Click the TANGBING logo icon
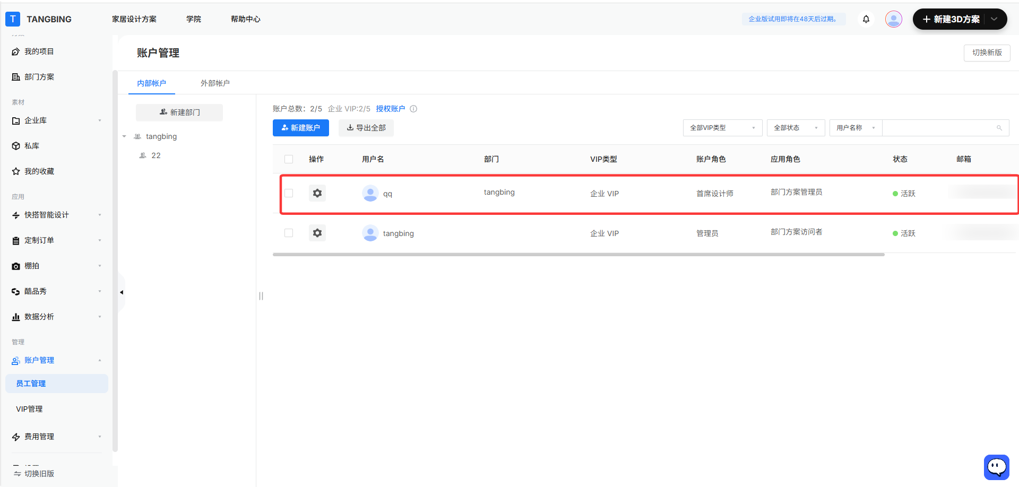The width and height of the screenshot is (1019, 487). coord(13,19)
